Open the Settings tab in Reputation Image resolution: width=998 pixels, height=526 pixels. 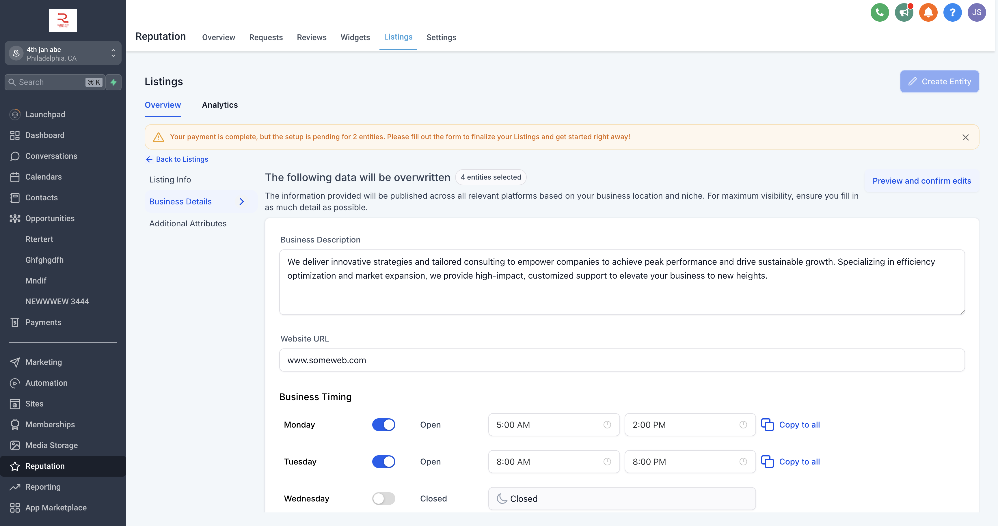pyautogui.click(x=441, y=38)
